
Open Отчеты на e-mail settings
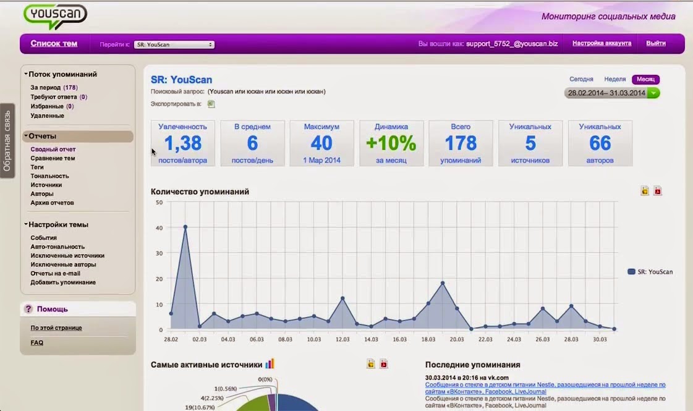click(x=55, y=273)
